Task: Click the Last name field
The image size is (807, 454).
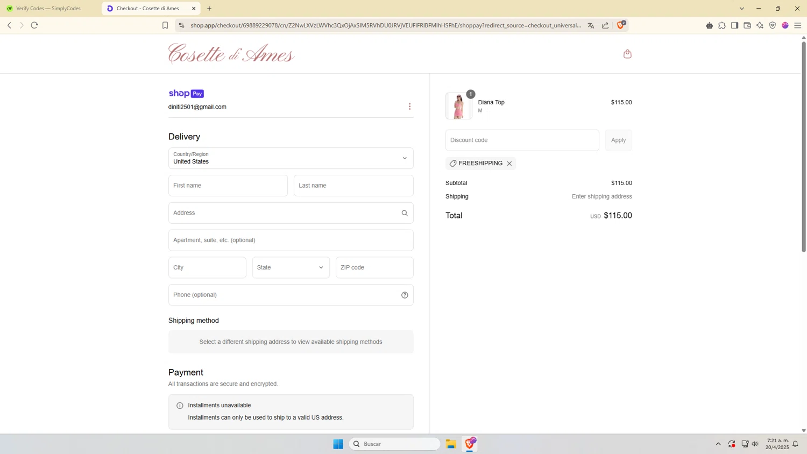Action: tap(353, 186)
